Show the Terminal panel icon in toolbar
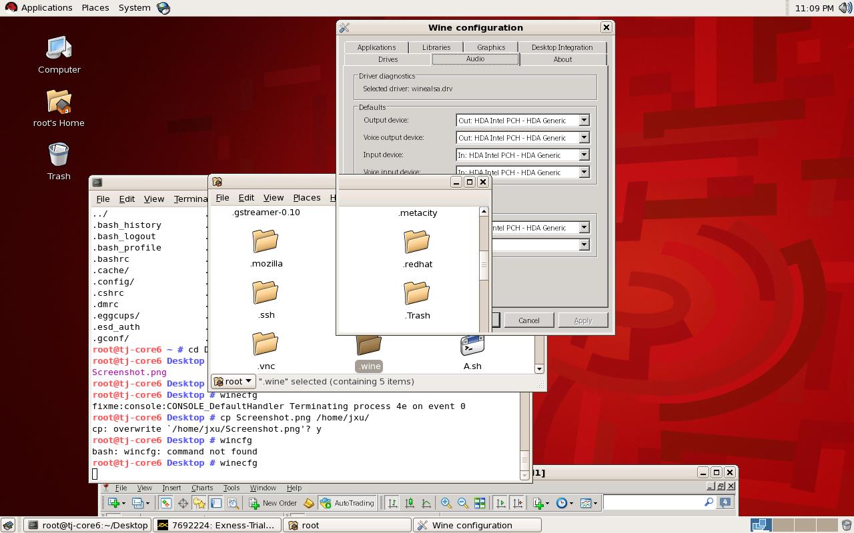 coord(216,503)
